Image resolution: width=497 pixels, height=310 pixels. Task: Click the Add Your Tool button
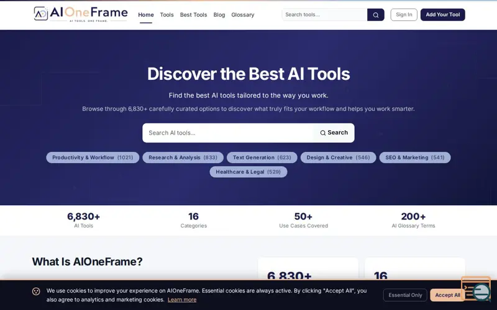pos(442,14)
